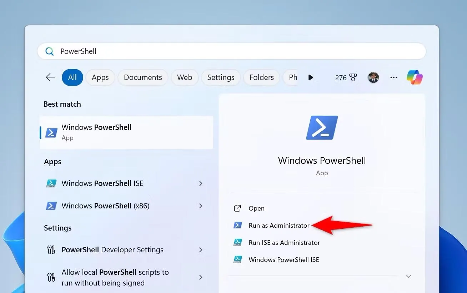Open the three-dot more options menu
The height and width of the screenshot is (293, 467).
point(394,77)
